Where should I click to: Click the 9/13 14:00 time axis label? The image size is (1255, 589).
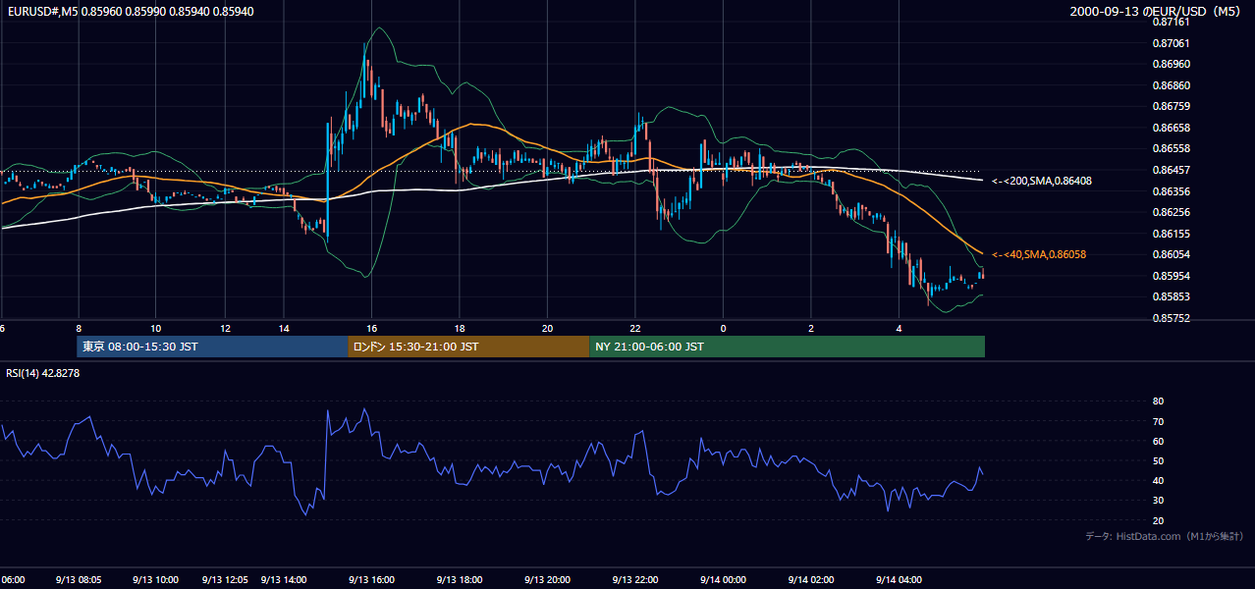[284, 579]
